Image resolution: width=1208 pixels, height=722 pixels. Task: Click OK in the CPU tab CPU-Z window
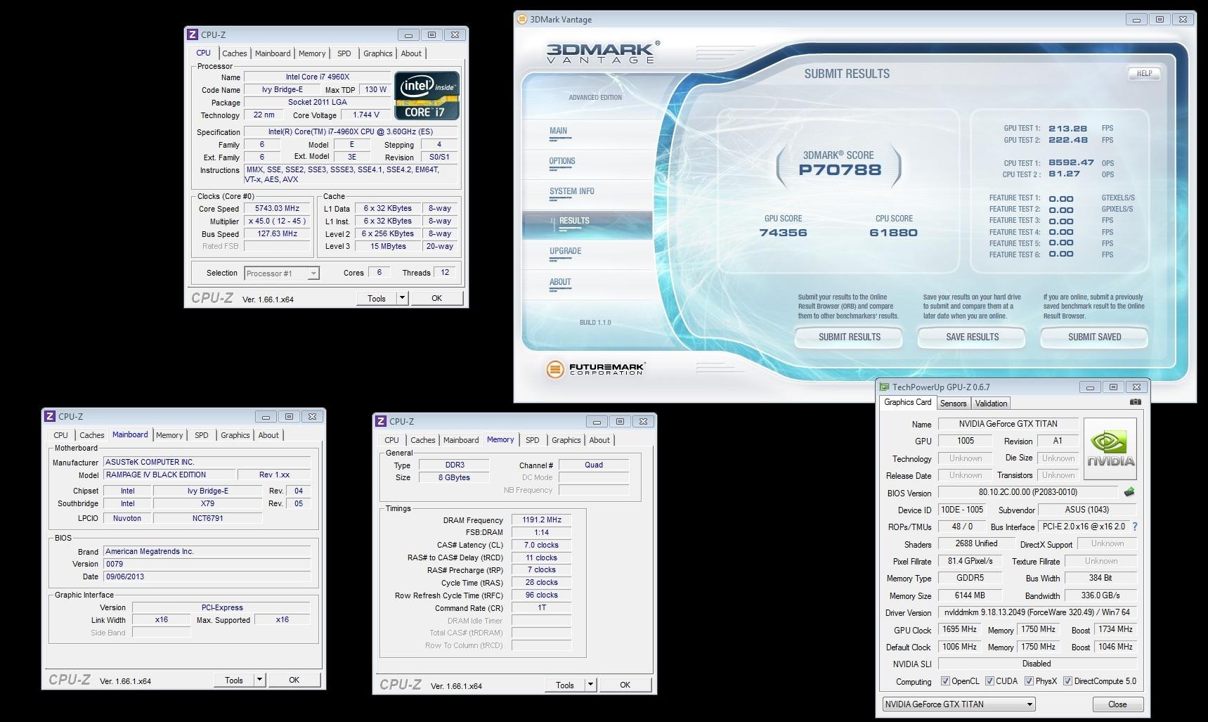(436, 298)
